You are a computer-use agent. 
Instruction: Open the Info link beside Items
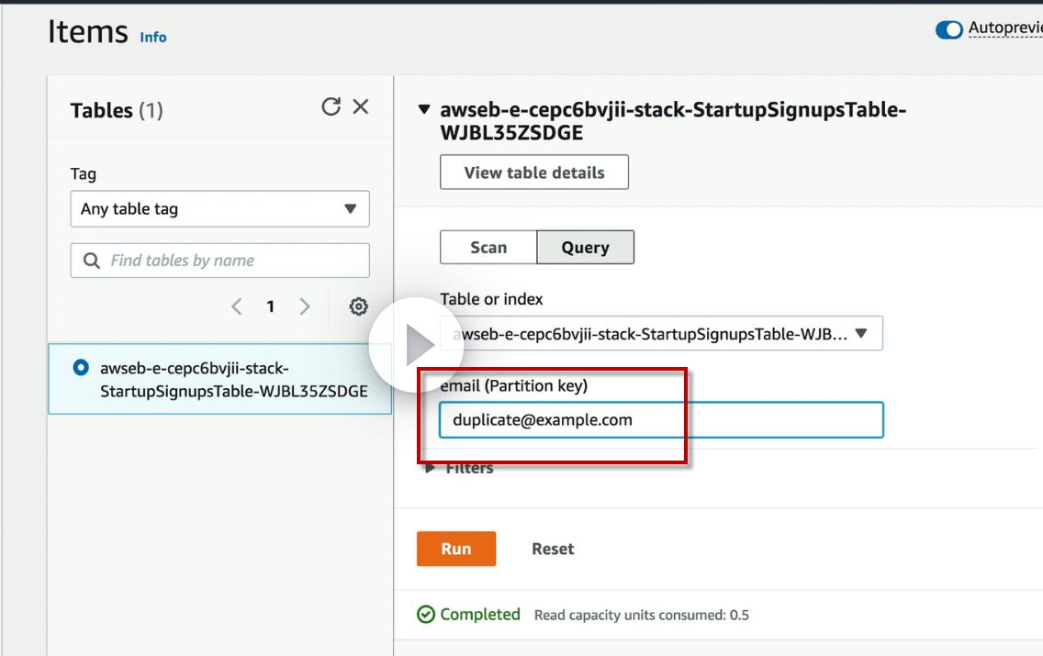153,37
